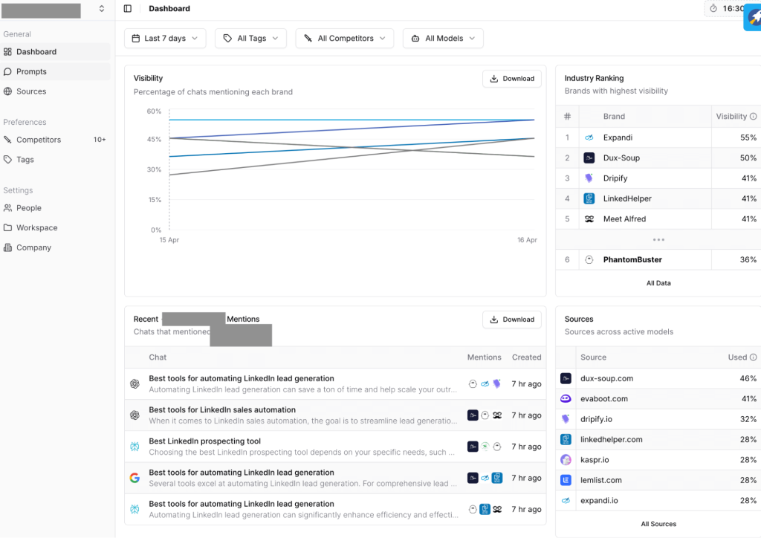This screenshot has width=761, height=538.
Task: Open the lemlist.com source row
Action: [658, 481]
